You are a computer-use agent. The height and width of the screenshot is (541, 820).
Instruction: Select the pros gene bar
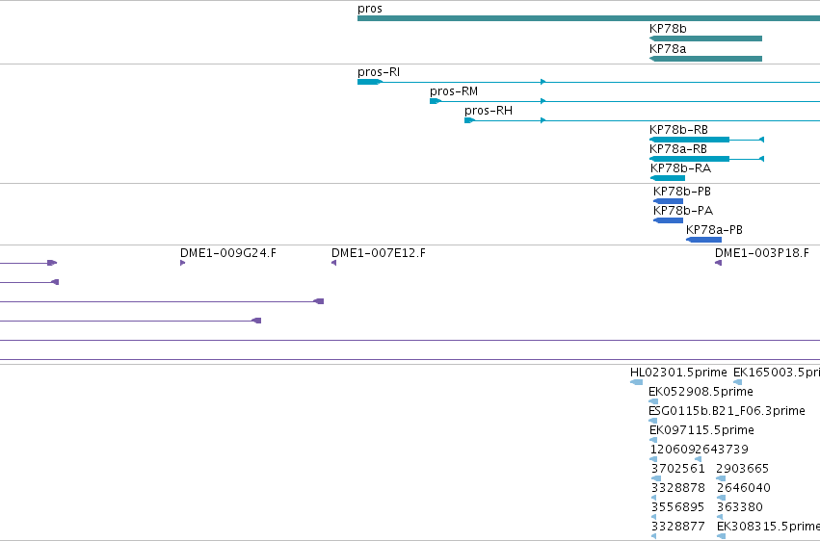point(589,18)
